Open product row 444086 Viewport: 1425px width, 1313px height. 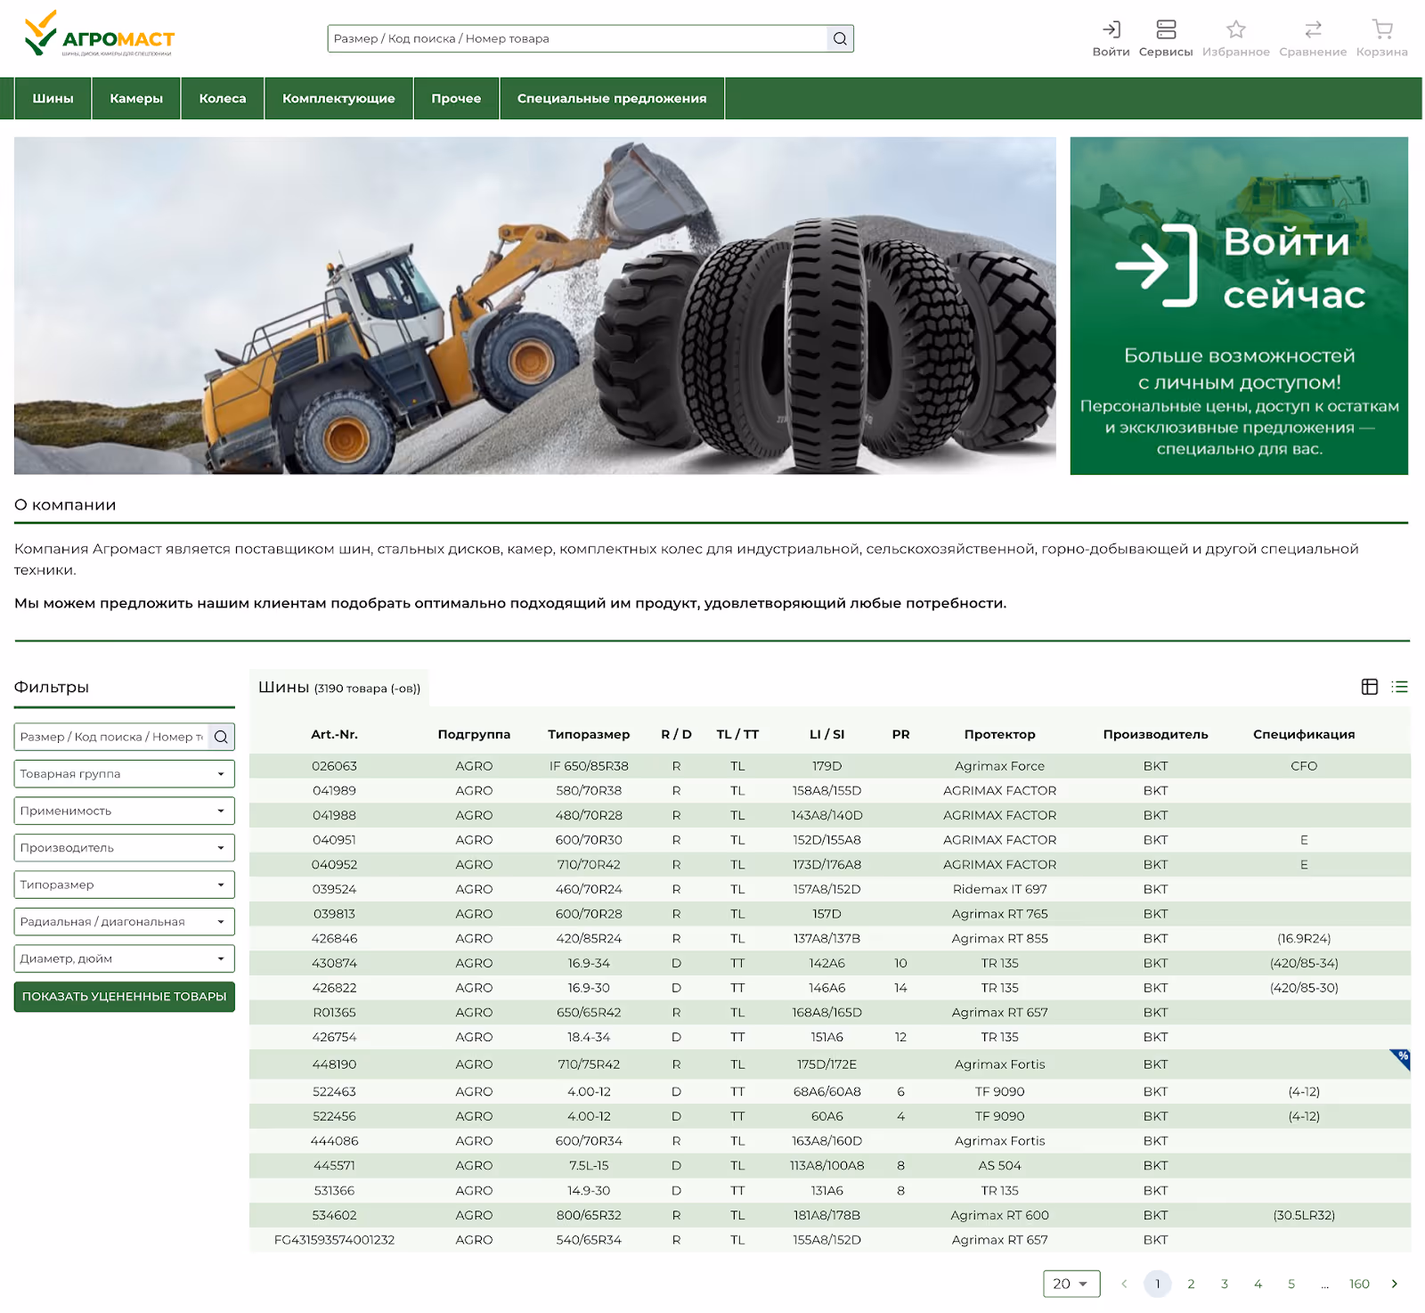830,1141
